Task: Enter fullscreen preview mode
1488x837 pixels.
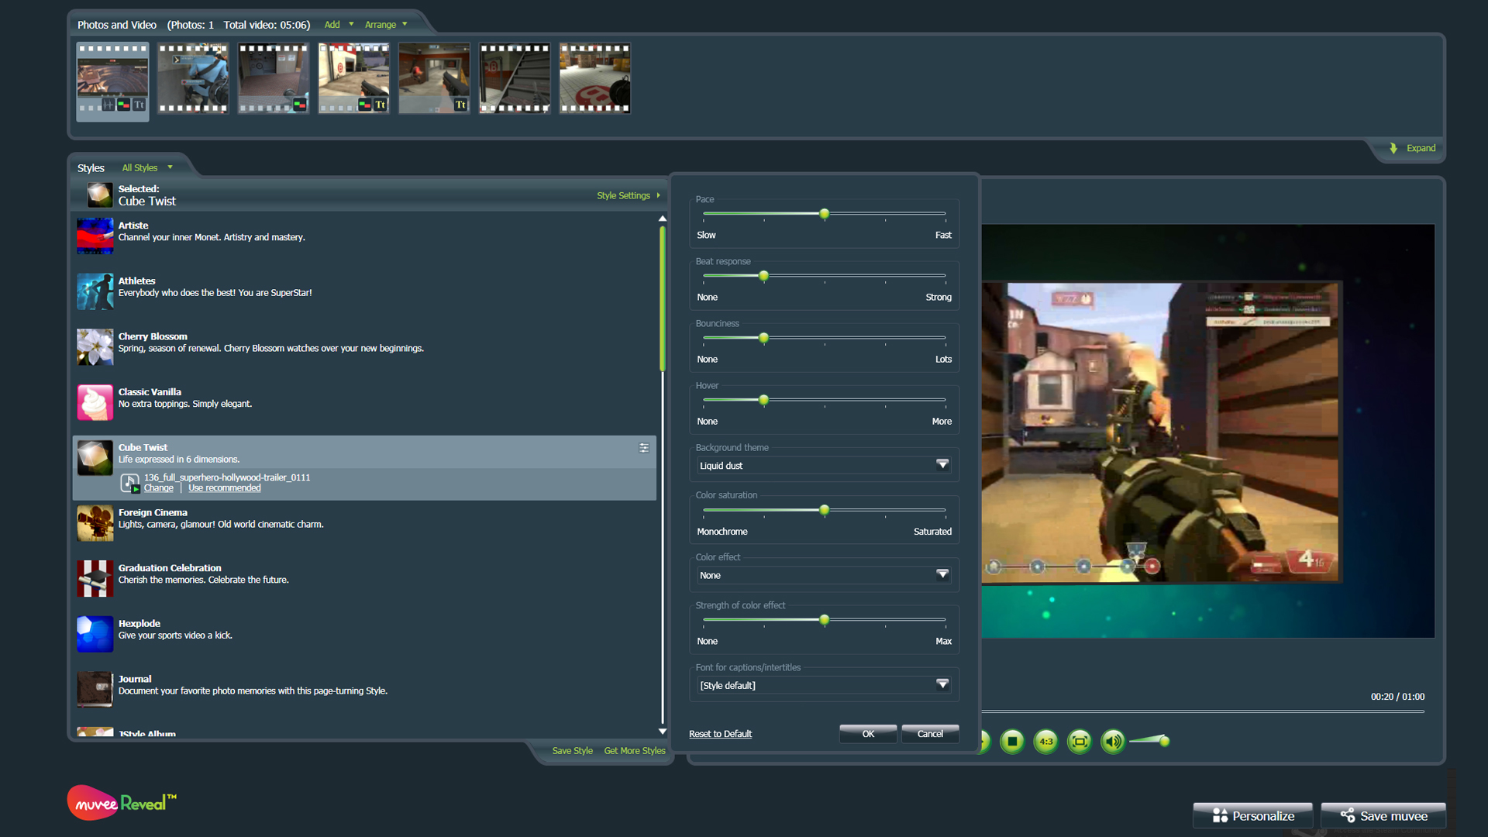Action: [1080, 741]
